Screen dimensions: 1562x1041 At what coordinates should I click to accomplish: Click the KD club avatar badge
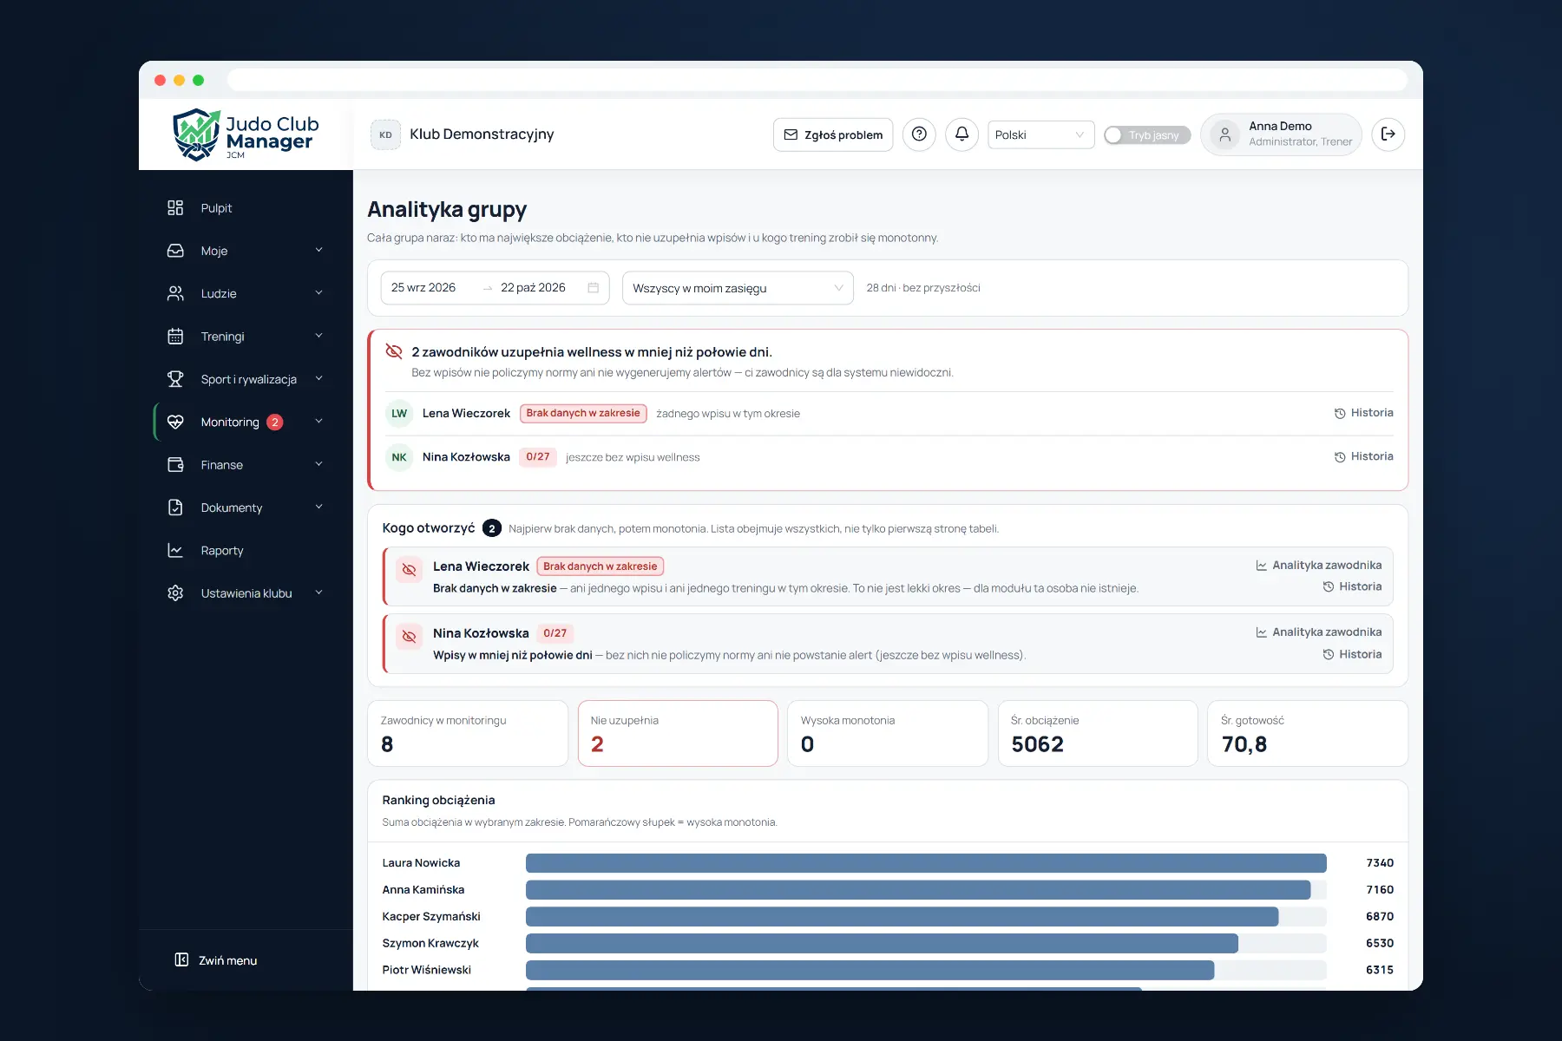385,134
